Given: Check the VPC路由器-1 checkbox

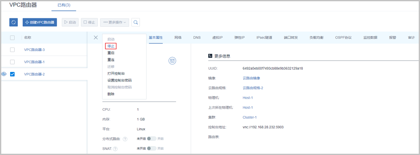Looking at the screenshot, I should [x=12, y=62].
